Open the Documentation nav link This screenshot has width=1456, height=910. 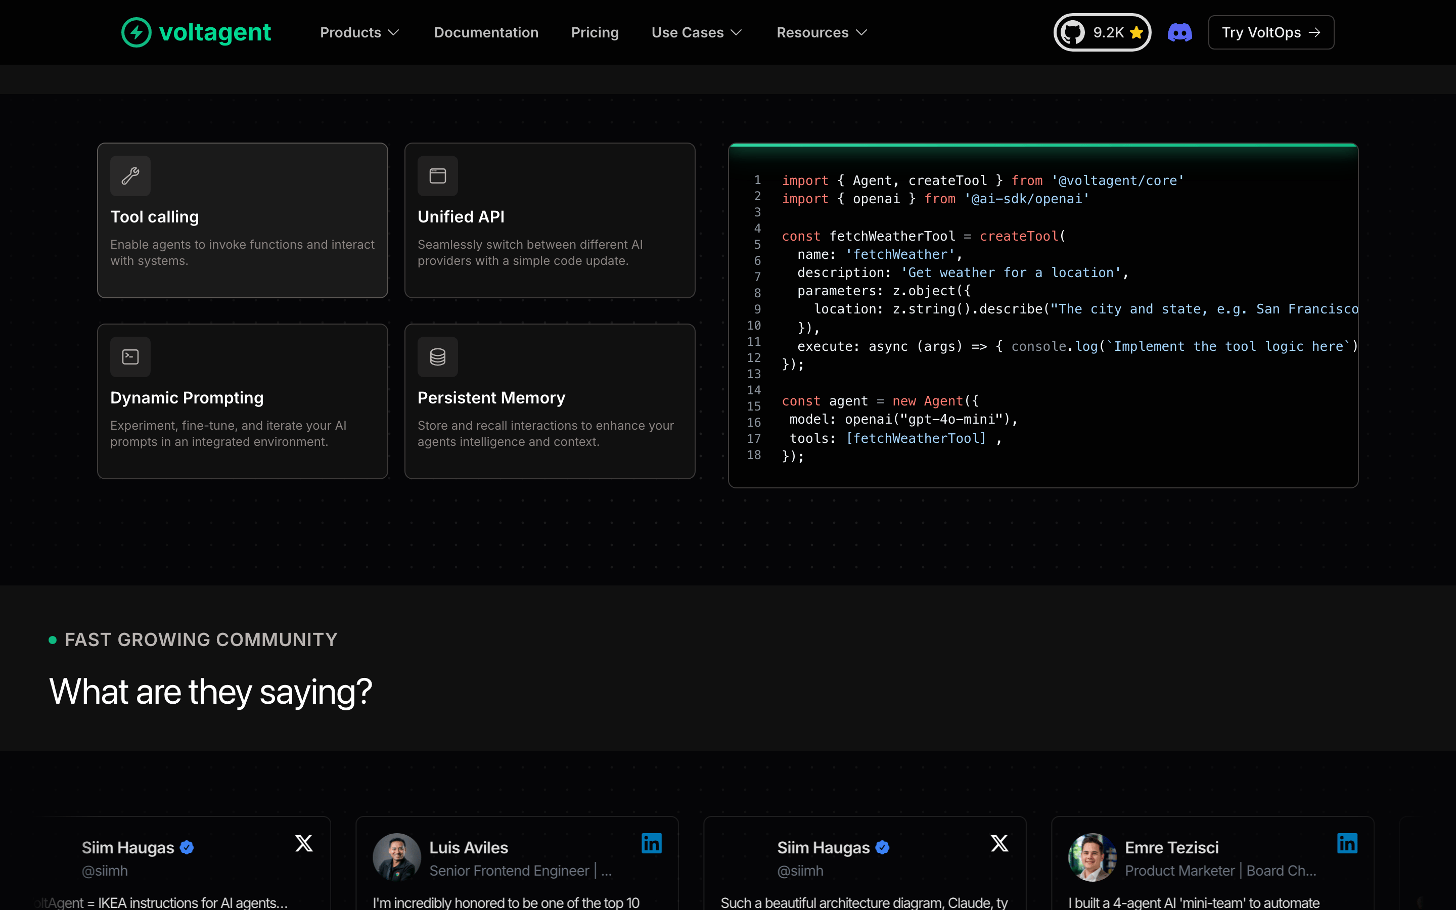pyautogui.click(x=486, y=32)
